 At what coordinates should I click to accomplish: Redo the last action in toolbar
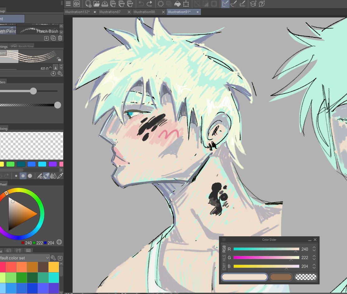[150, 4]
